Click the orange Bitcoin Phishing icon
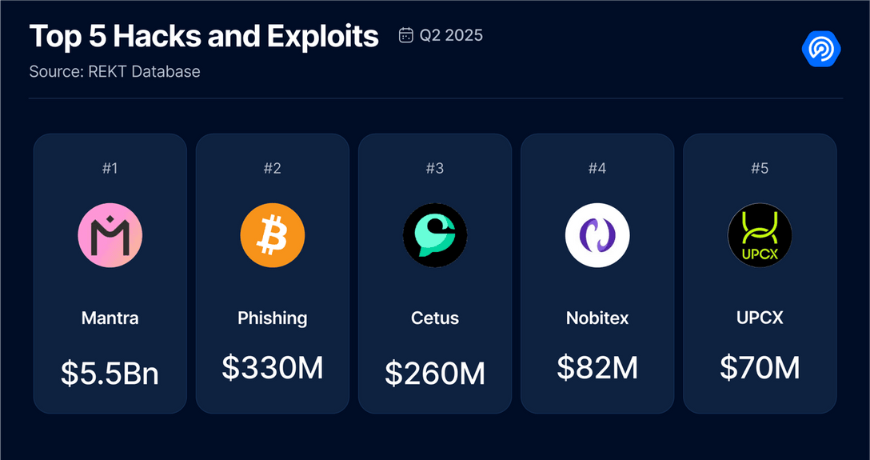The image size is (870, 460). [x=273, y=235]
